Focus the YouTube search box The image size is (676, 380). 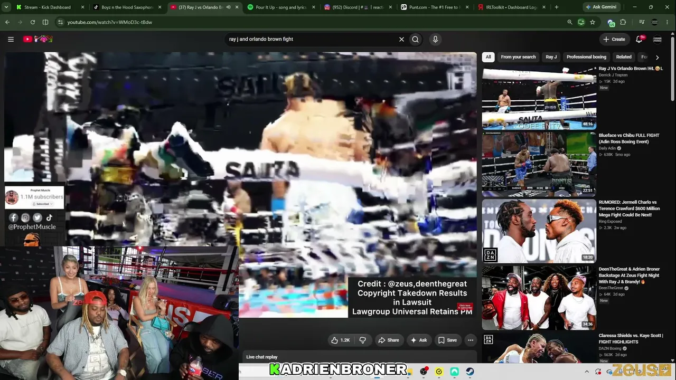312,39
